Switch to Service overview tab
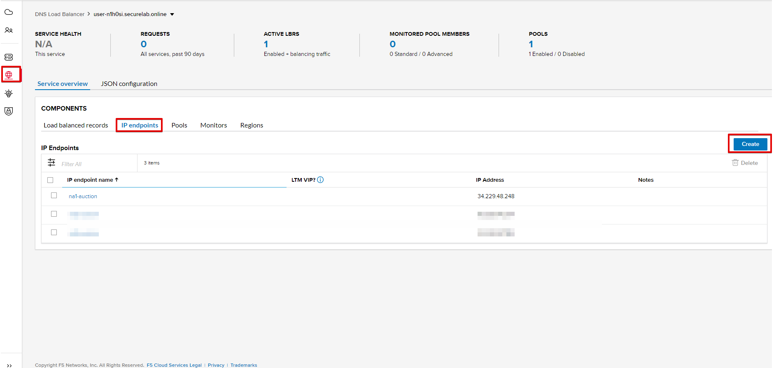 pyautogui.click(x=63, y=84)
